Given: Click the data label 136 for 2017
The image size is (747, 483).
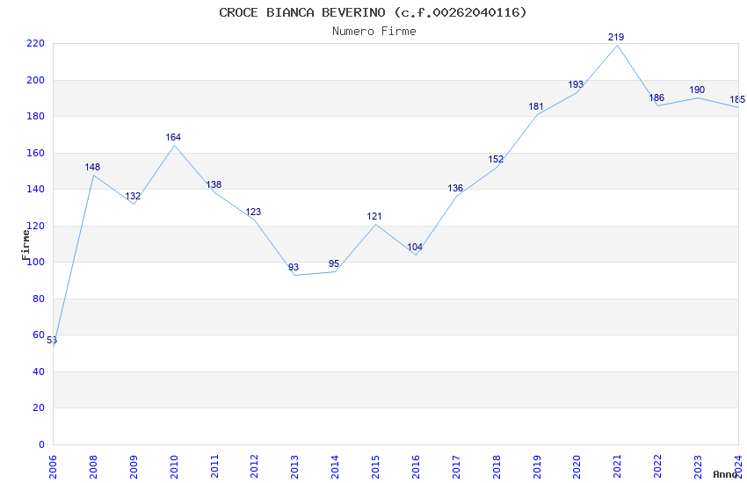Looking at the screenshot, I should coord(455,189).
